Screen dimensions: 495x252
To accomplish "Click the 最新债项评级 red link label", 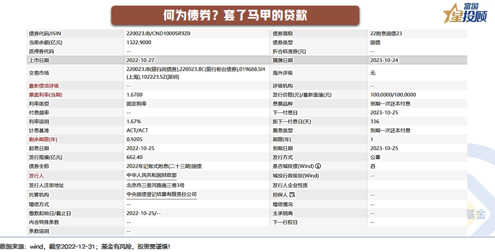I will click(44, 86).
